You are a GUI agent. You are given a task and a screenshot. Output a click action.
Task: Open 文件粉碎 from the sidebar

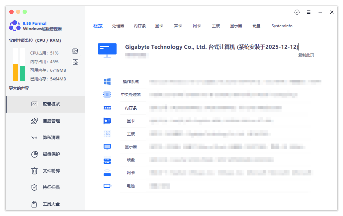point(45,171)
